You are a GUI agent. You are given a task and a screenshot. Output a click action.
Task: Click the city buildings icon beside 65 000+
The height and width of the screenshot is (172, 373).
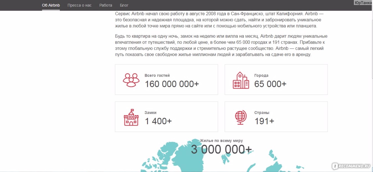click(x=241, y=80)
